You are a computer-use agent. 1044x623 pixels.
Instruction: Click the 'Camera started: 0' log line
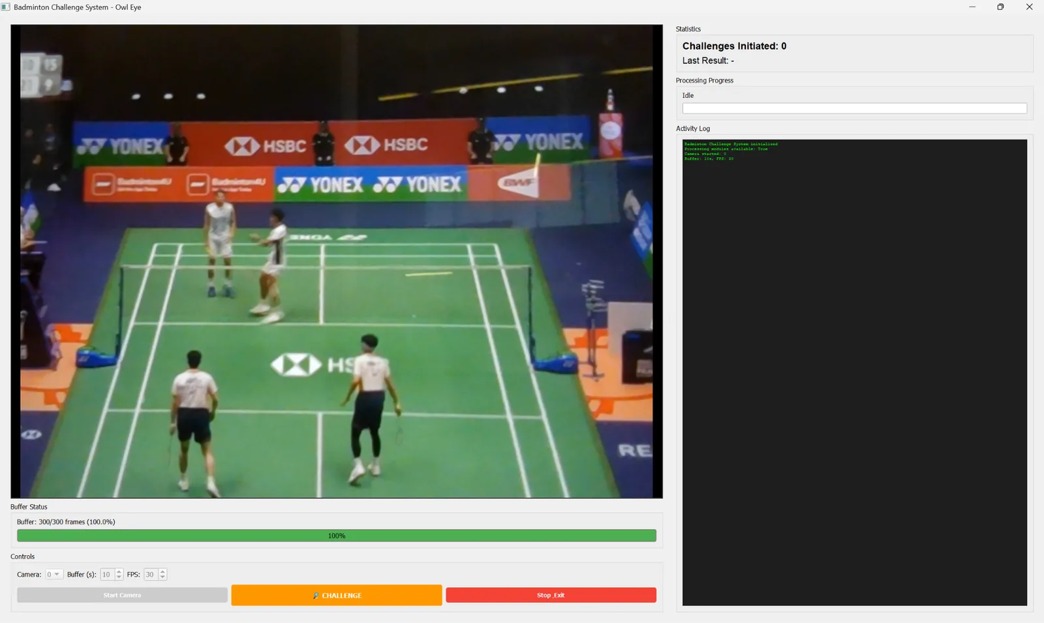pos(705,154)
